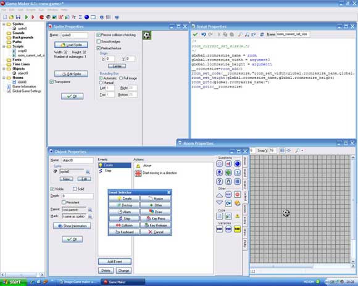Select the start block up-triangle action
358x286 pixels.
219,195
